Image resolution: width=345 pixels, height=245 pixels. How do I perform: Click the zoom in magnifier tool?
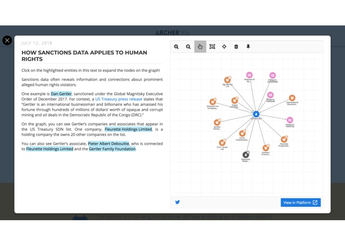[176, 47]
